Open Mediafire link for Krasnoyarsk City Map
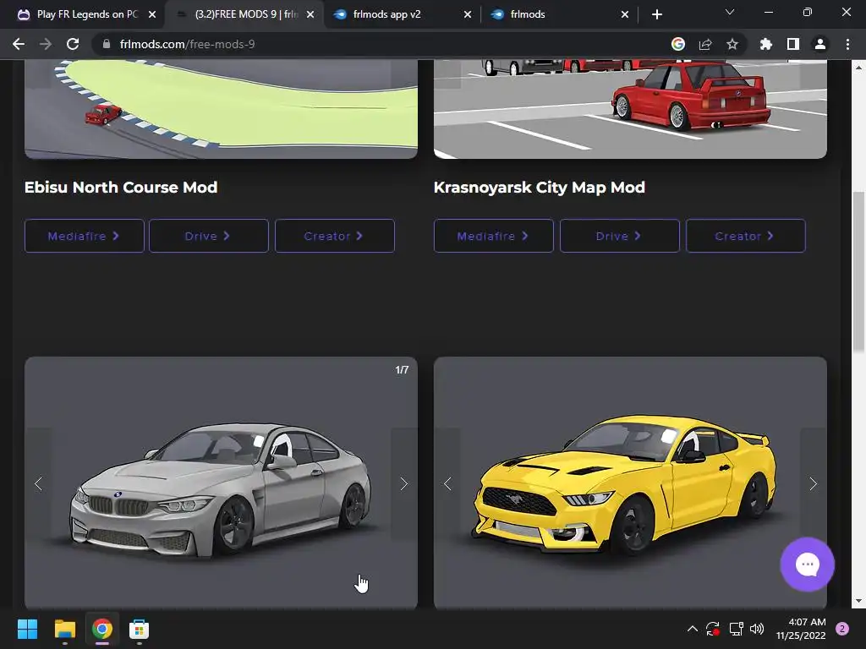866x649 pixels. 494,237
